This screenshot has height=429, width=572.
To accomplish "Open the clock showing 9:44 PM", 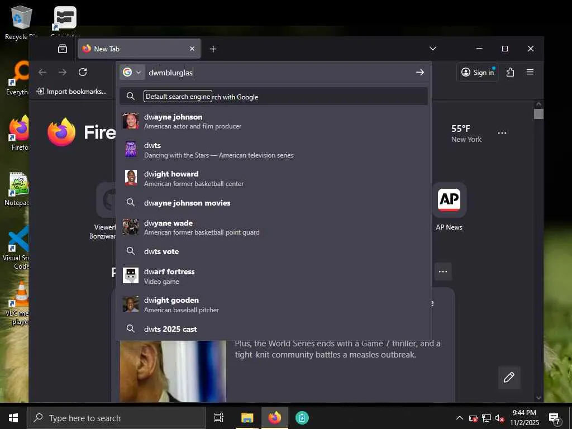I will pyautogui.click(x=524, y=418).
